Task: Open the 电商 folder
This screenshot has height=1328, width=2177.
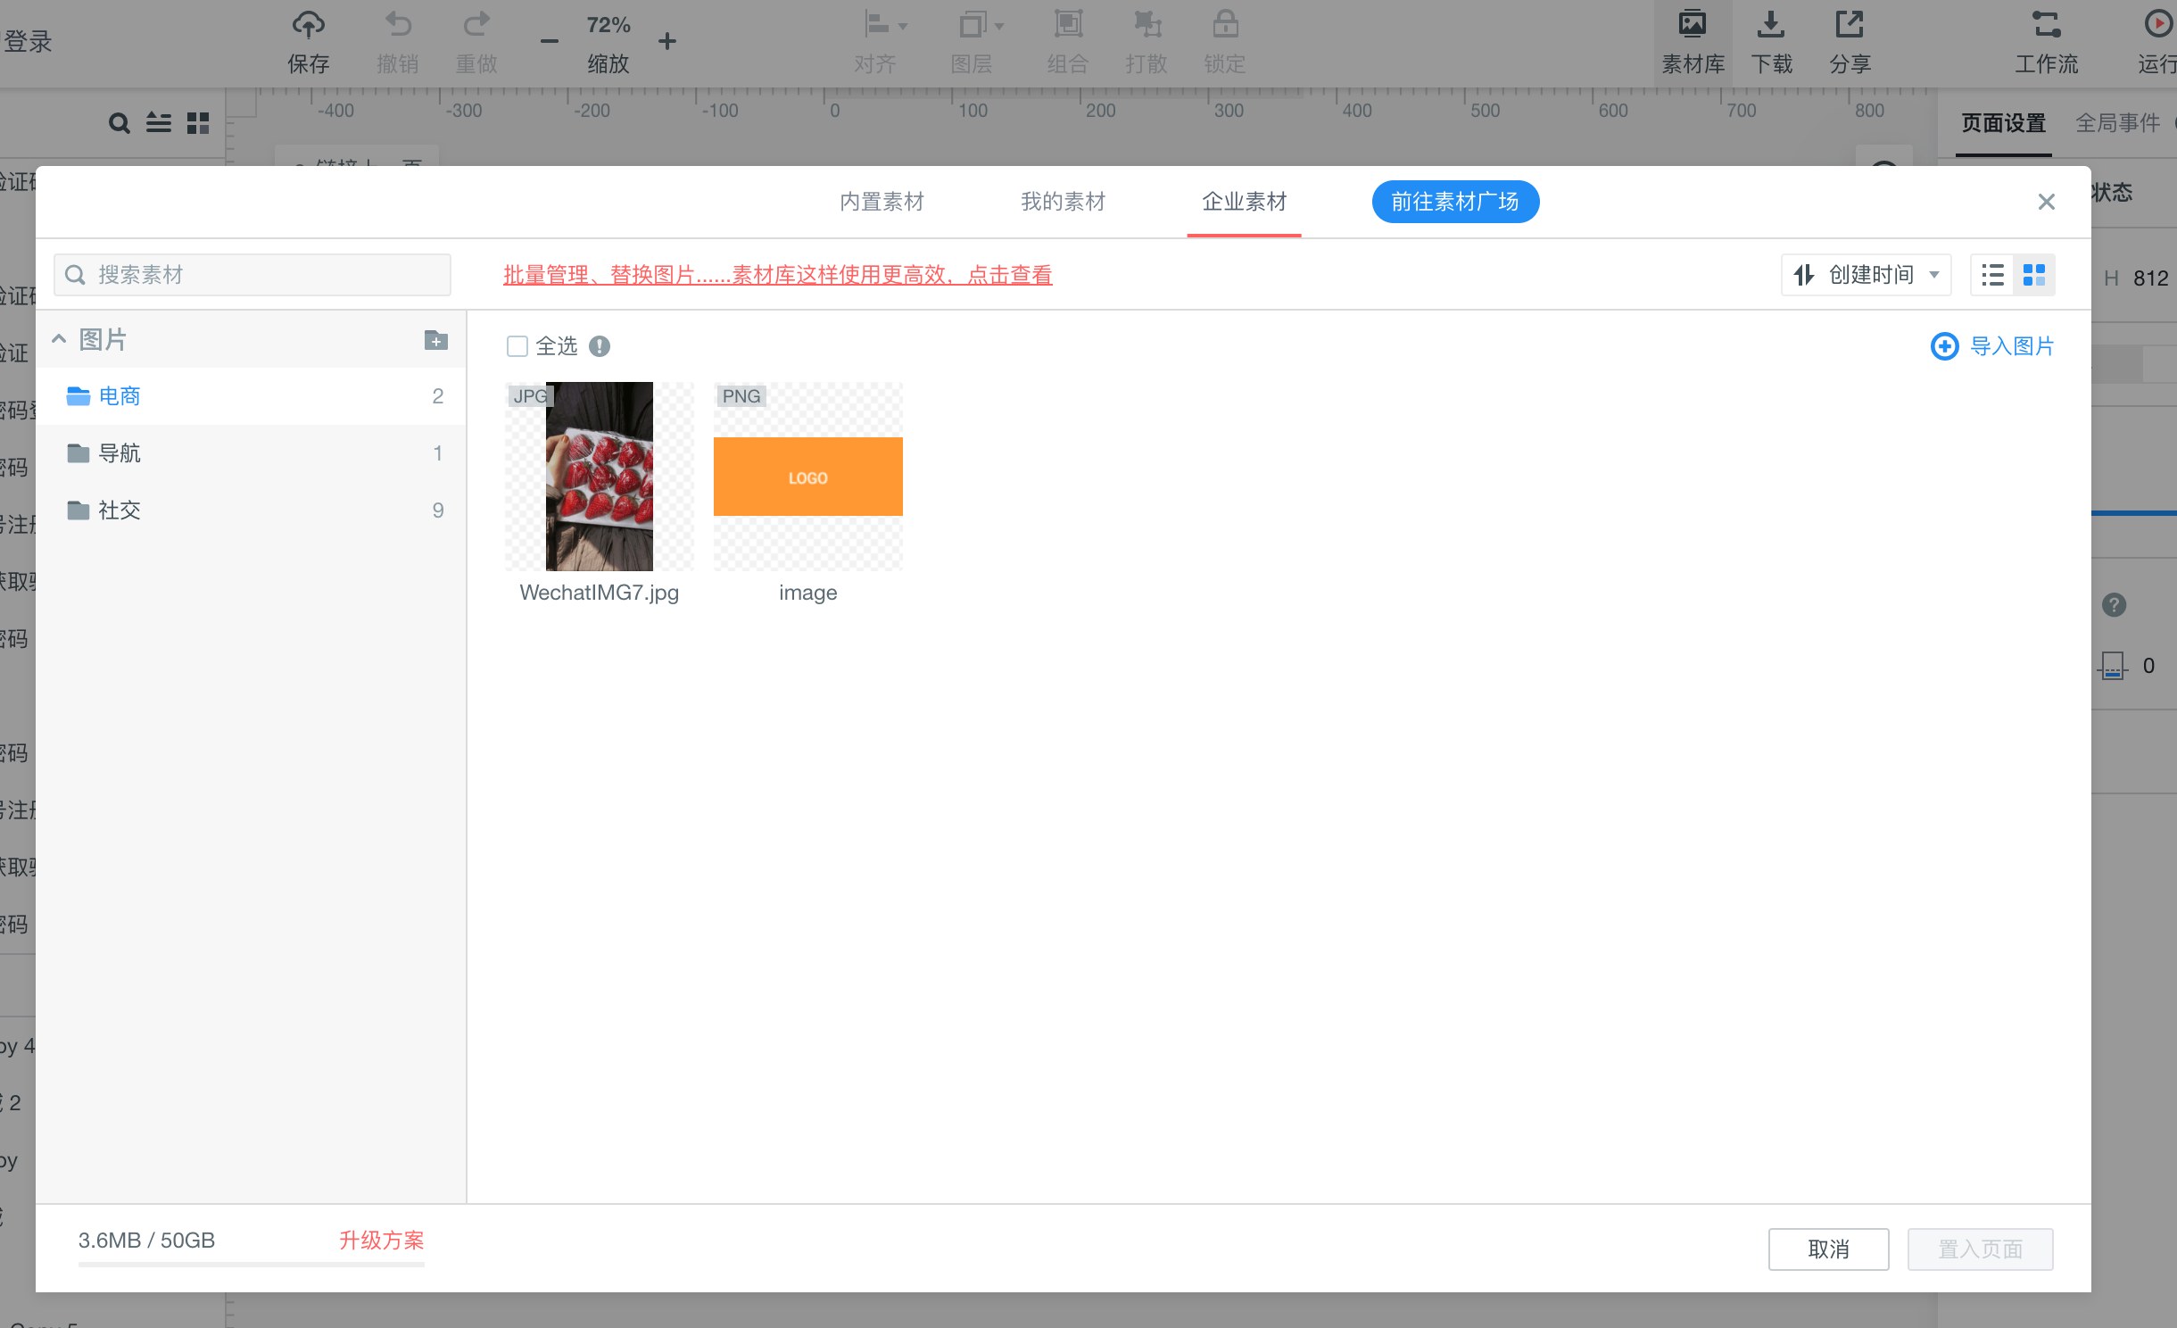Action: (120, 396)
